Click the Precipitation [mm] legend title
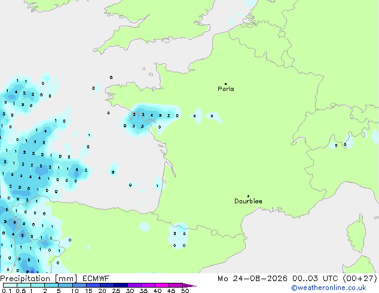 pos(39,279)
